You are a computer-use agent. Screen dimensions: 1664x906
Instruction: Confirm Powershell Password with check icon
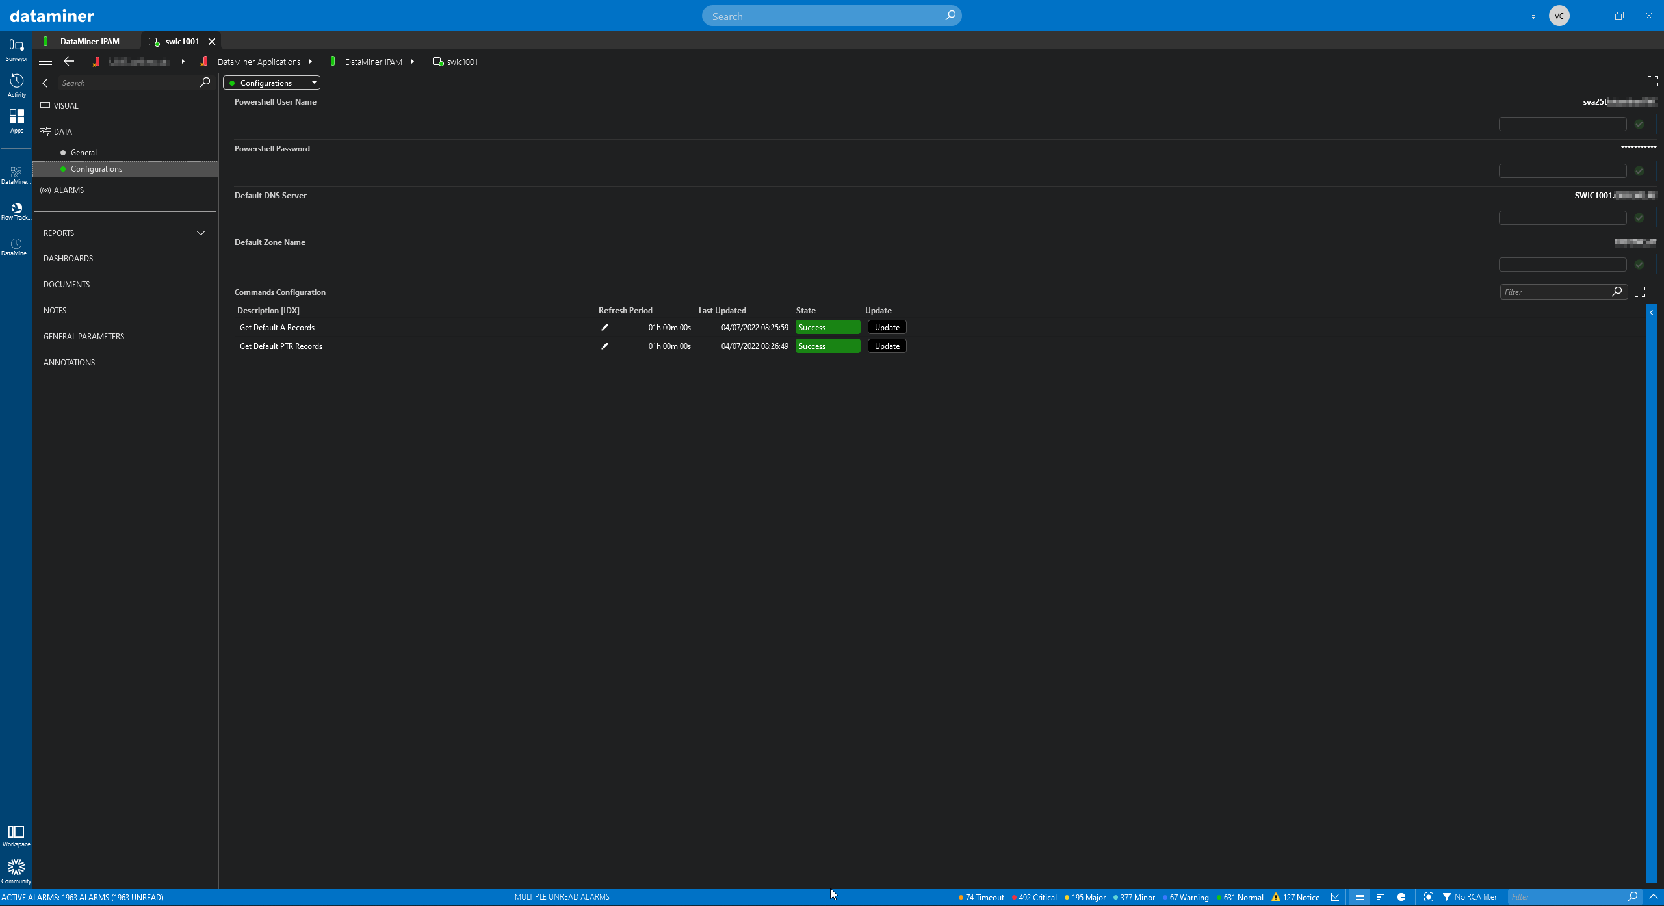point(1639,171)
